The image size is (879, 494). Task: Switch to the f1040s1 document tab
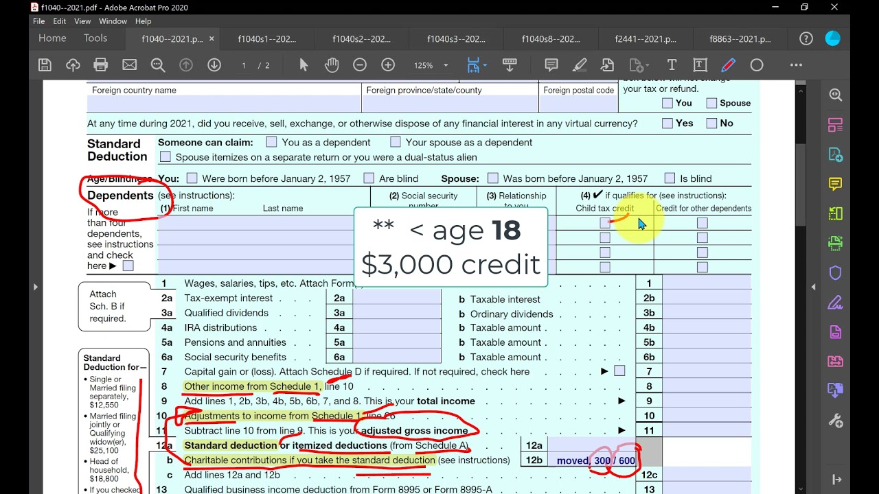[267, 39]
